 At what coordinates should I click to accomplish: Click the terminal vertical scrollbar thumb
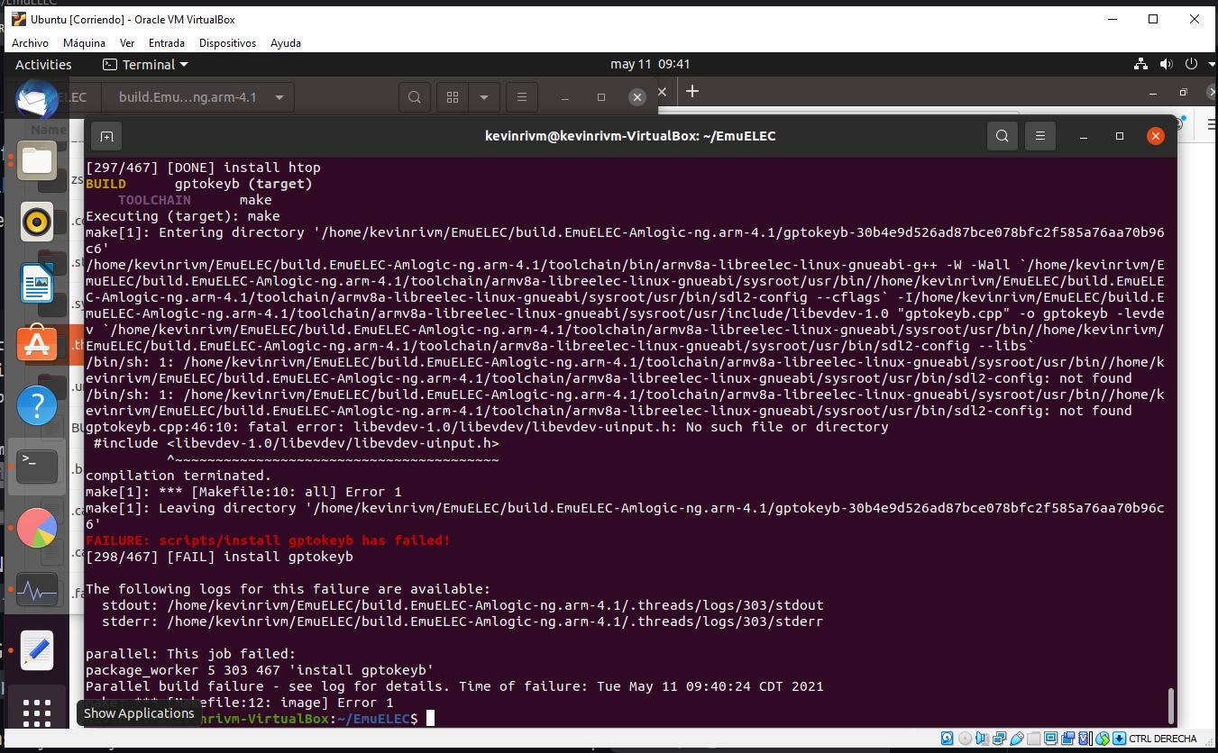[x=1170, y=705]
